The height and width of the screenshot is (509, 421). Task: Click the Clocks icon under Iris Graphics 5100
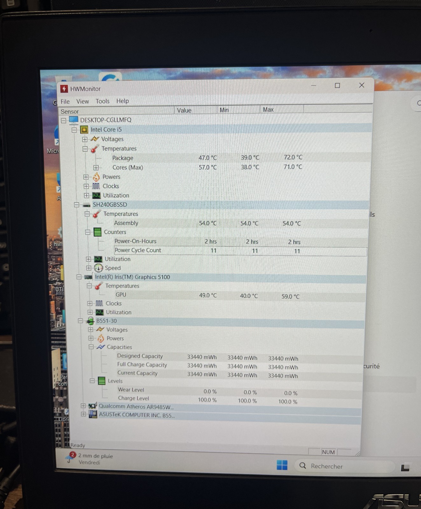(x=99, y=303)
